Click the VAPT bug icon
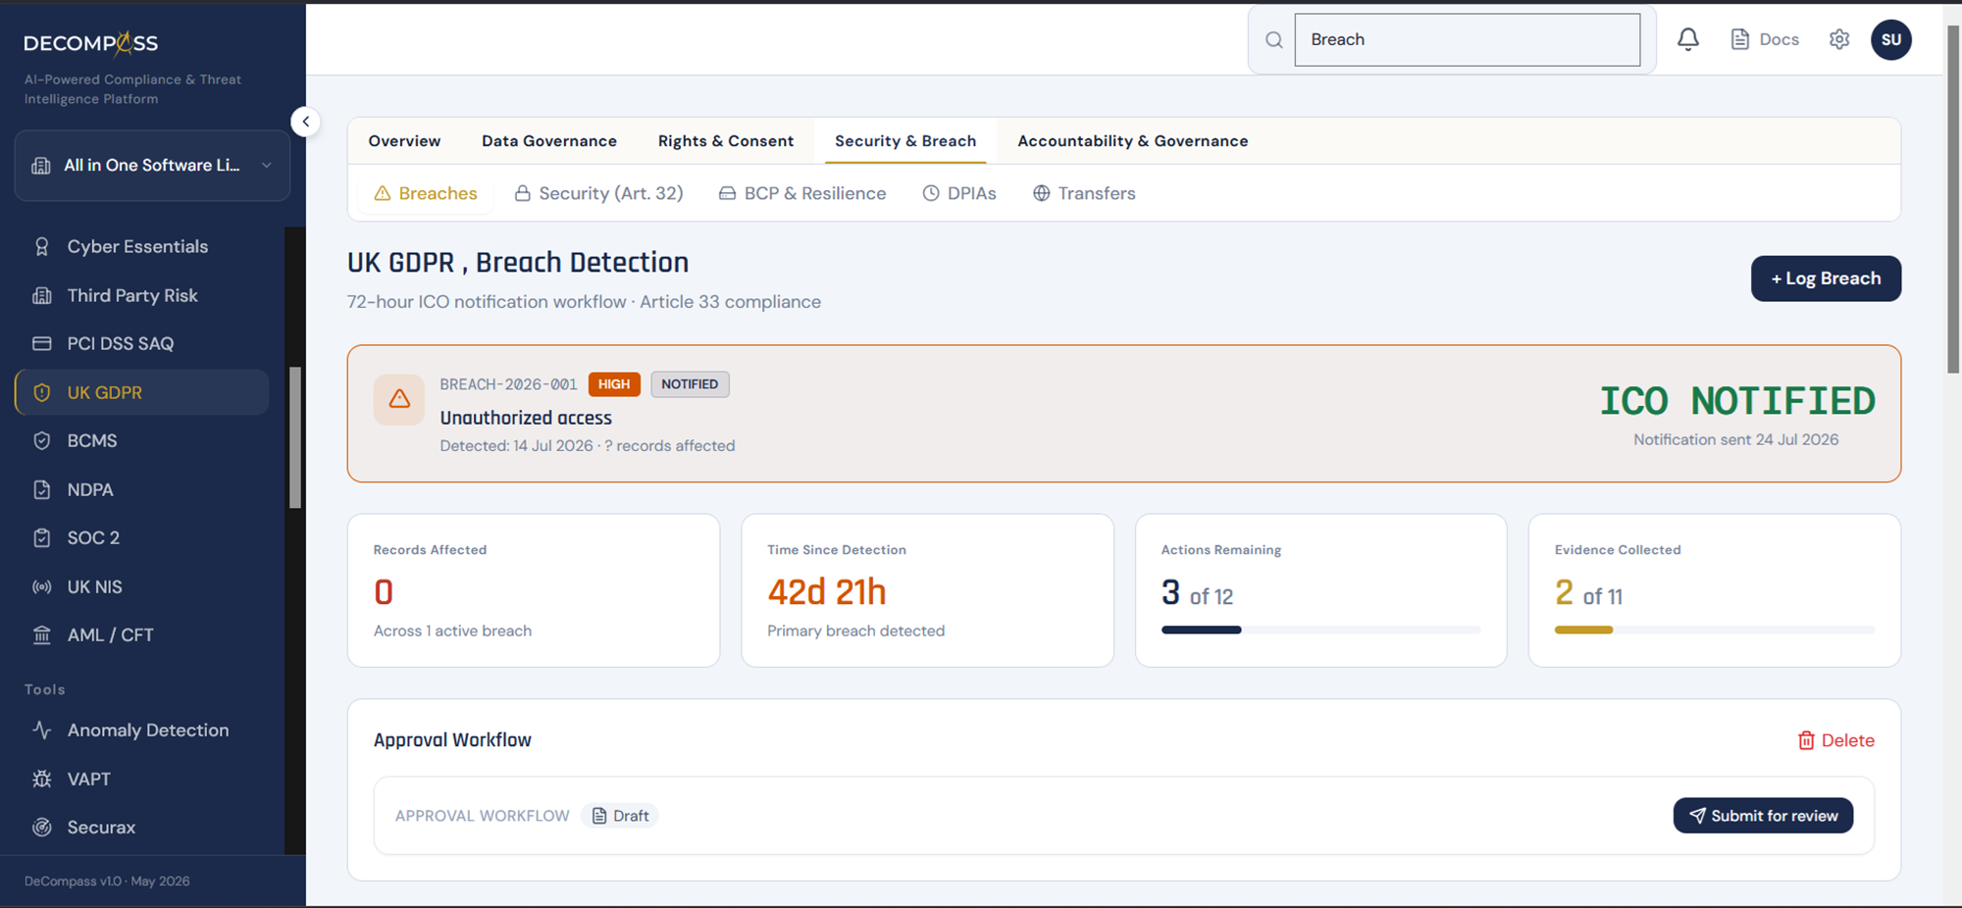This screenshot has width=1962, height=908. [41, 779]
